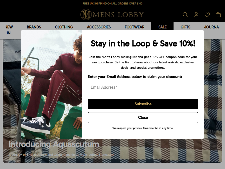Focus the Email Address field

(143, 87)
